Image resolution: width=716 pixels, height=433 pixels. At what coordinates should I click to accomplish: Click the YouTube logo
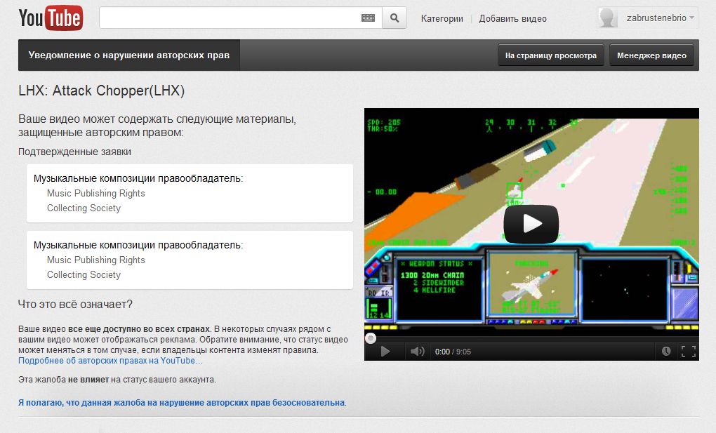tap(51, 18)
